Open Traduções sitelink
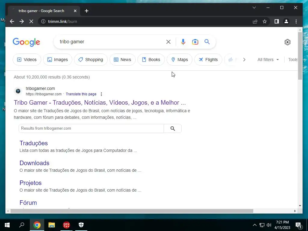Viewport: 308px width, 231px height. point(34,143)
